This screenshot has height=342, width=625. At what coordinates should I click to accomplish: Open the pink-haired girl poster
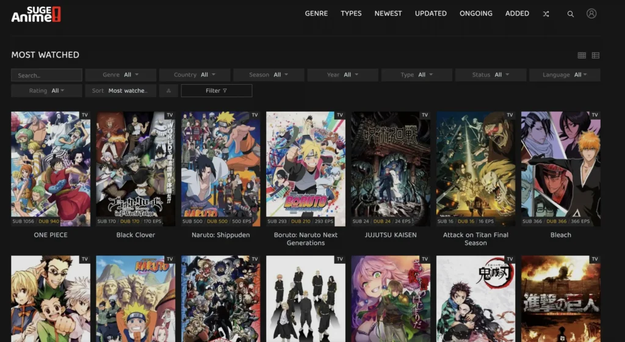(391, 299)
